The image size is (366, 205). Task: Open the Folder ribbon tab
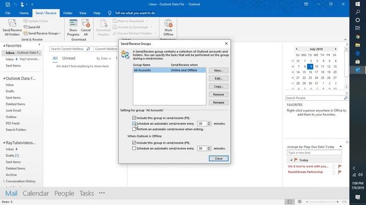coord(67,13)
